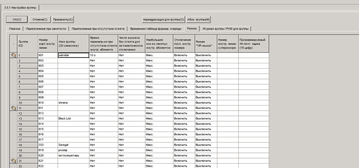This screenshot has width=359, height=168.
Task: Click Включить in row 601
Action: [x=184, y=55]
